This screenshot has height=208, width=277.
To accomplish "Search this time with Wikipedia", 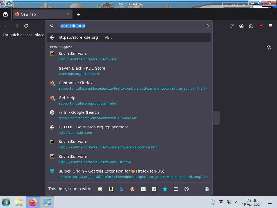I will (154, 189).
